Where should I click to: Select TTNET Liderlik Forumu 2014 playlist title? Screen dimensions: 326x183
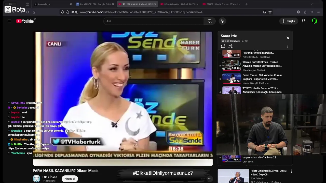pos(262,90)
